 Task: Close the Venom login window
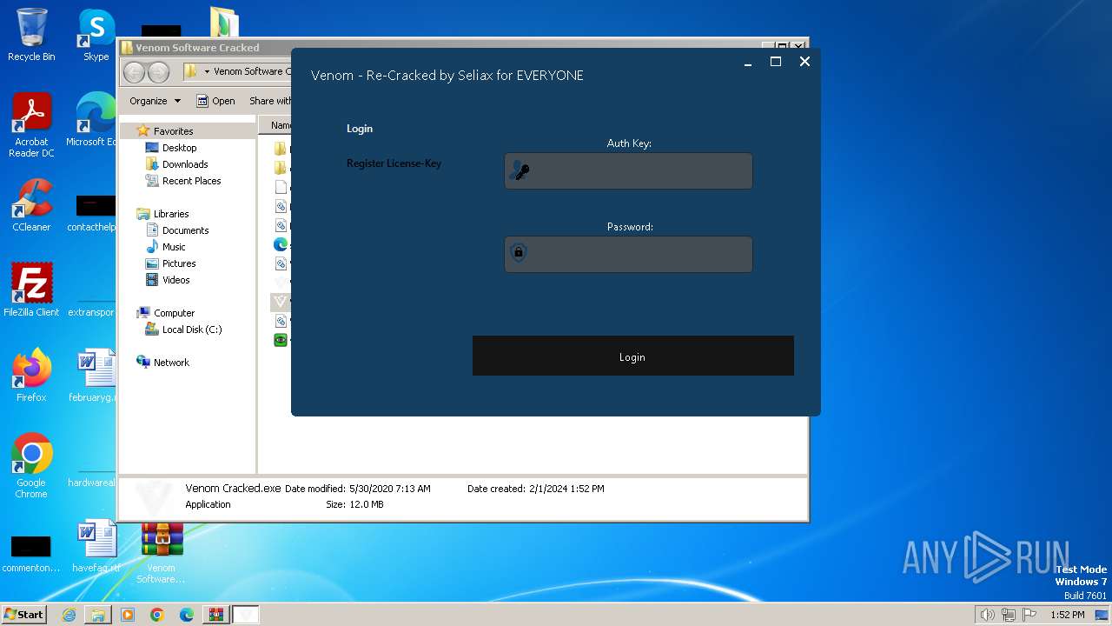[804, 62]
